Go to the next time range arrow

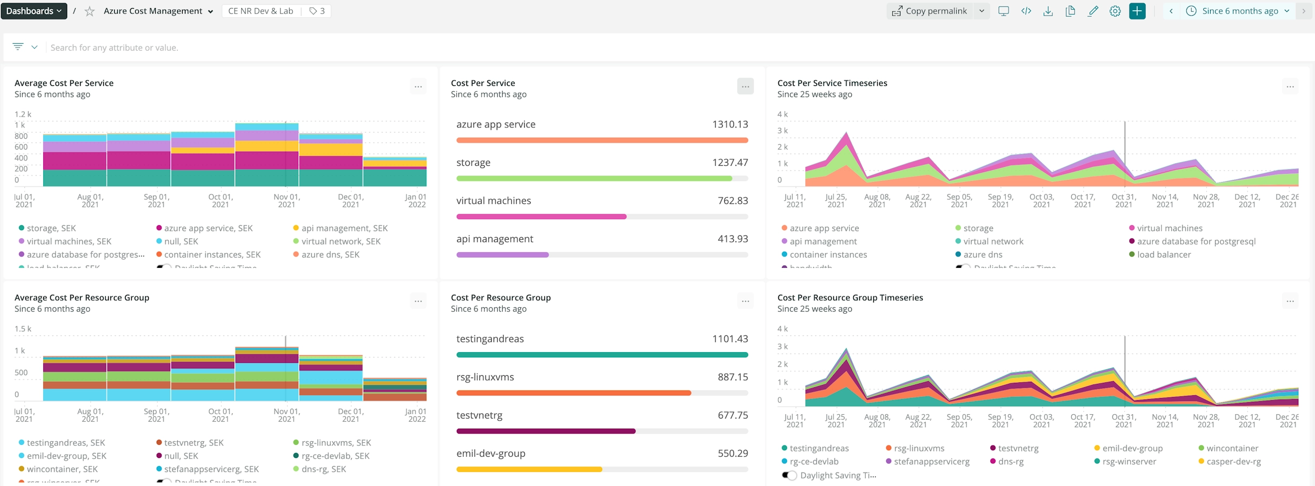tap(1304, 11)
